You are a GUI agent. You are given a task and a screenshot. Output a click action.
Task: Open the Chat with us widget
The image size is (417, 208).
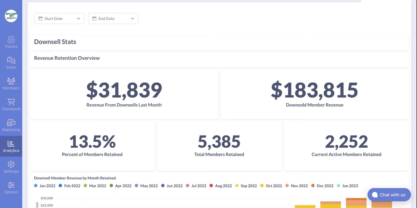tap(389, 195)
